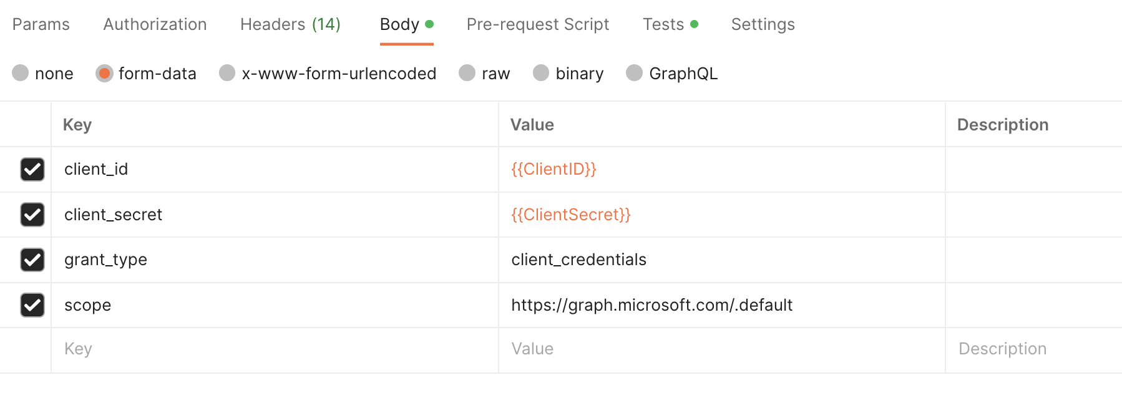Viewport: 1122px width, 413px height.
Task: Open the Params tab
Action: pos(41,24)
